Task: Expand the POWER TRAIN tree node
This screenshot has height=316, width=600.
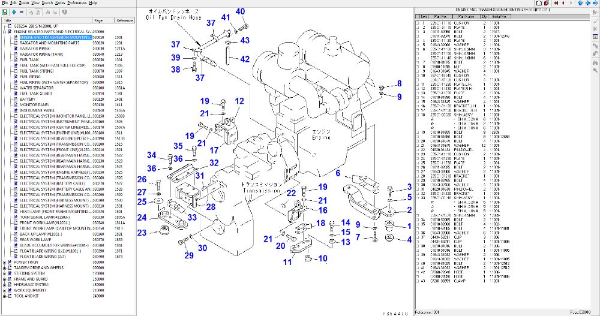Action: click(x=5, y=263)
